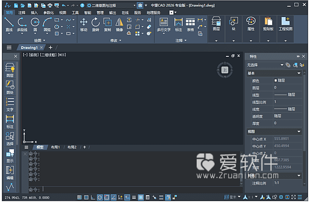
Task: Open Block (图块) in left sidebar
Action: click(x=10, y=87)
